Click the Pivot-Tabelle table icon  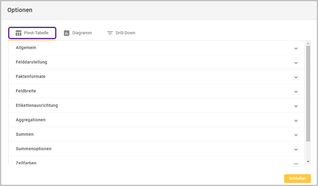click(x=18, y=33)
